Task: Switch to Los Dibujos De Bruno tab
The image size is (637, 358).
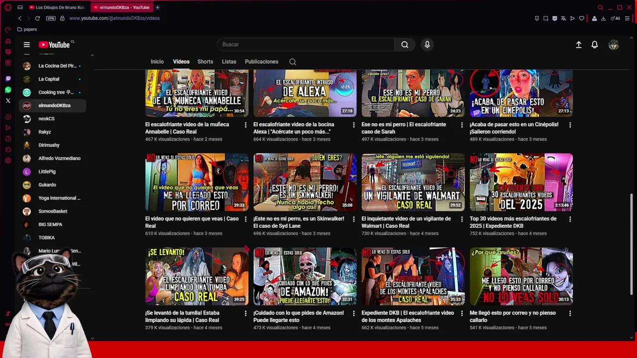Action: [x=57, y=7]
